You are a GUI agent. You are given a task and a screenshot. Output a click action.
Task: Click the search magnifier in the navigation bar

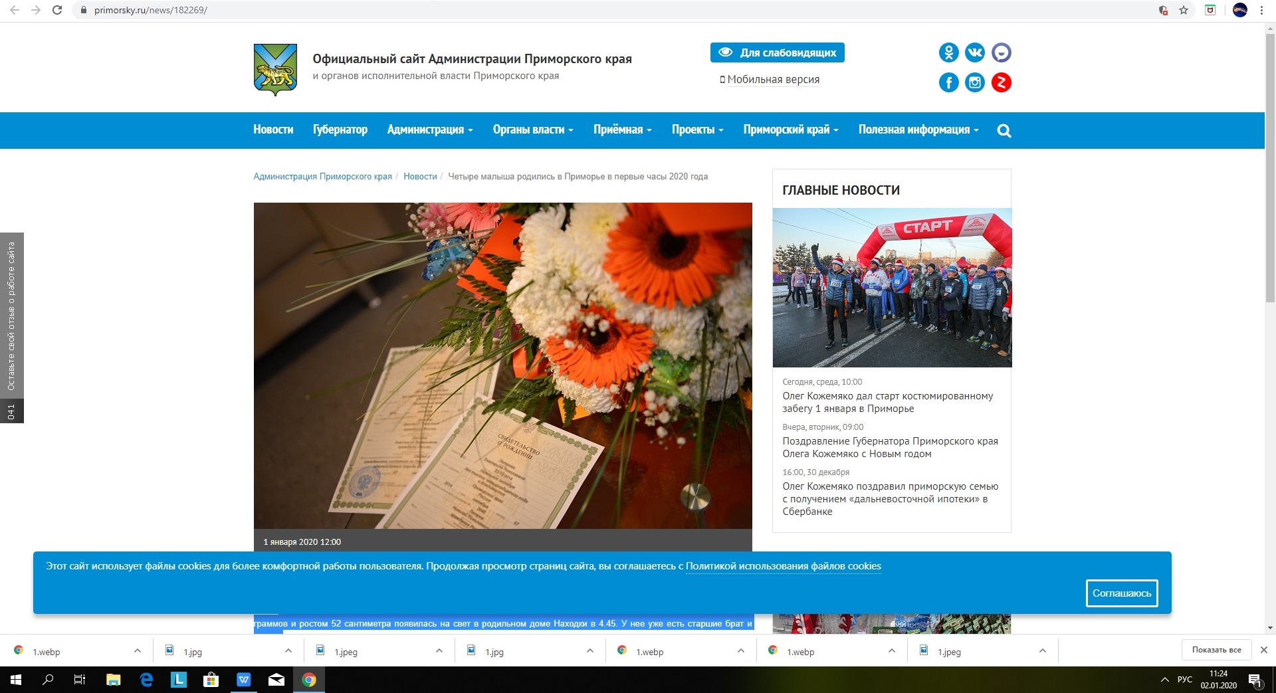pyautogui.click(x=1004, y=131)
